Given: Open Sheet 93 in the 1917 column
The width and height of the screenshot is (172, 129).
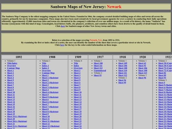Looking at the screenshot, I should [98, 75].
